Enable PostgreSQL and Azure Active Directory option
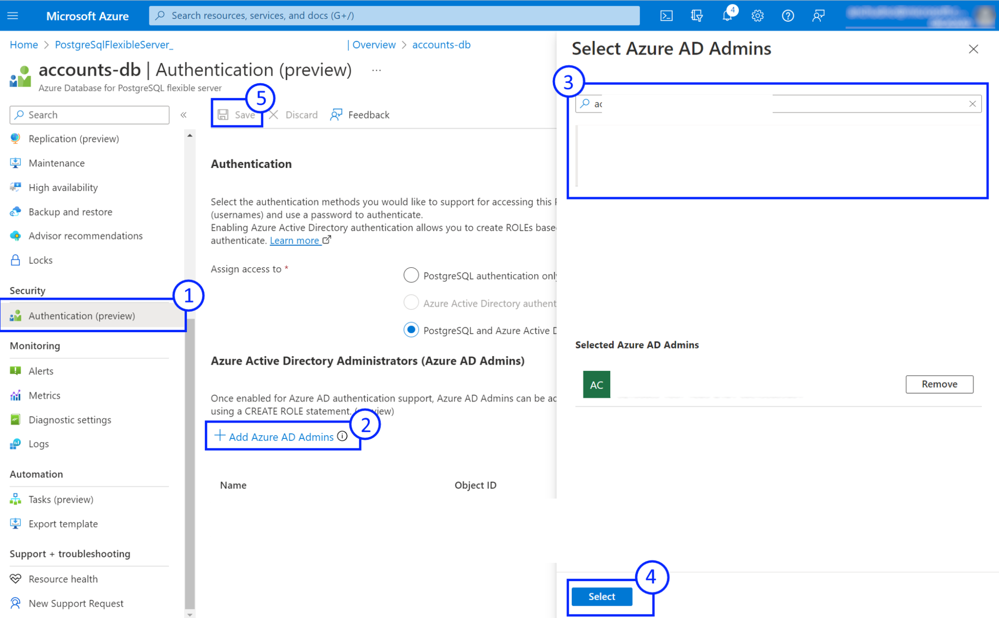This screenshot has height=618, width=999. pos(413,330)
